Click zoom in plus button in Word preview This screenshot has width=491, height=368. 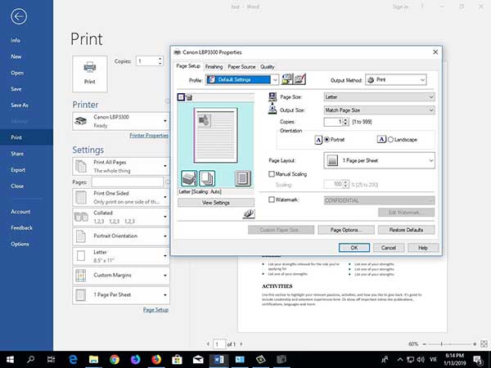pos(475,344)
